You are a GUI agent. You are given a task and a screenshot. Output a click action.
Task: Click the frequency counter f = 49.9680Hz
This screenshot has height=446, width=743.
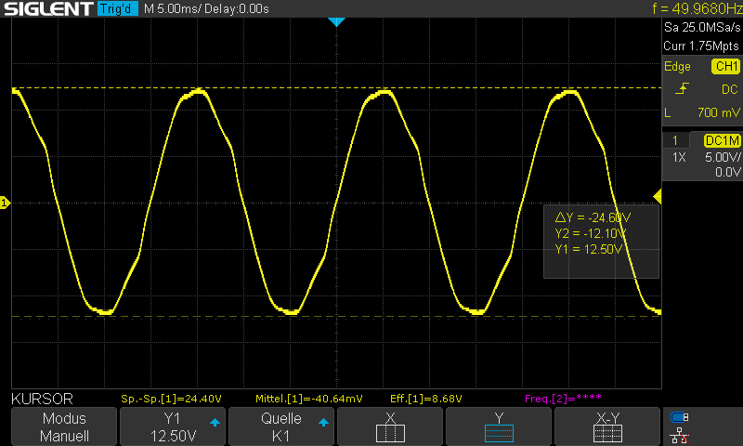pyautogui.click(x=697, y=8)
